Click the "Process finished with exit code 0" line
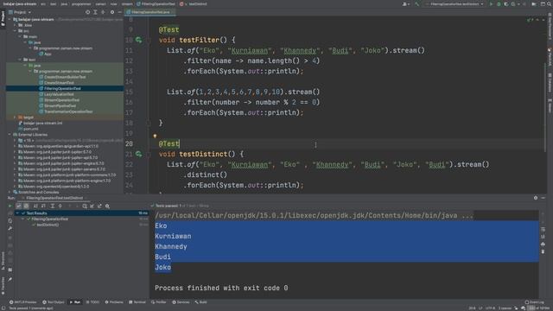This screenshot has height=311, width=553. click(x=221, y=288)
